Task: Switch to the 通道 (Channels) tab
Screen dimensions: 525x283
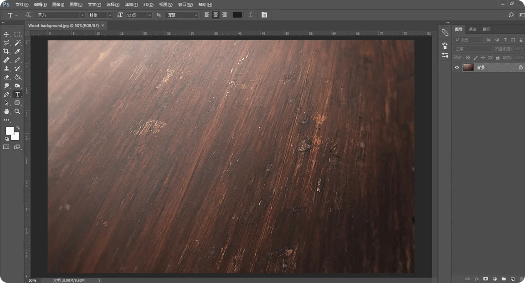Action: (473, 29)
